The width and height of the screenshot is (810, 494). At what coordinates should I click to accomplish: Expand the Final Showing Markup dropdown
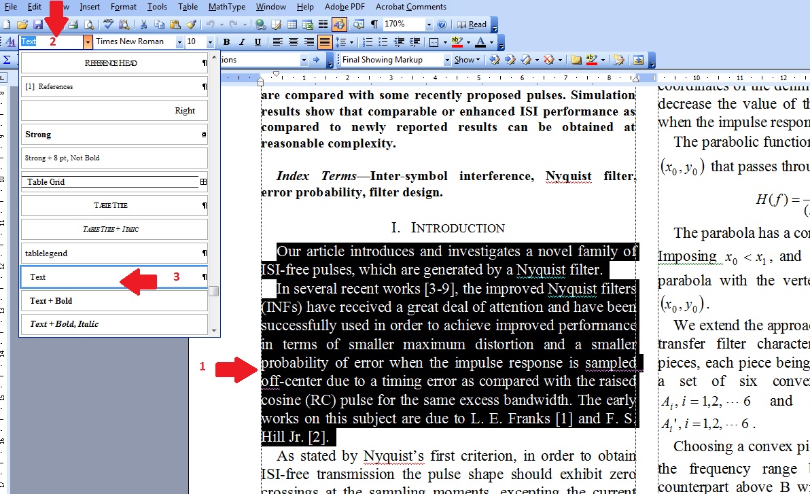click(x=447, y=60)
